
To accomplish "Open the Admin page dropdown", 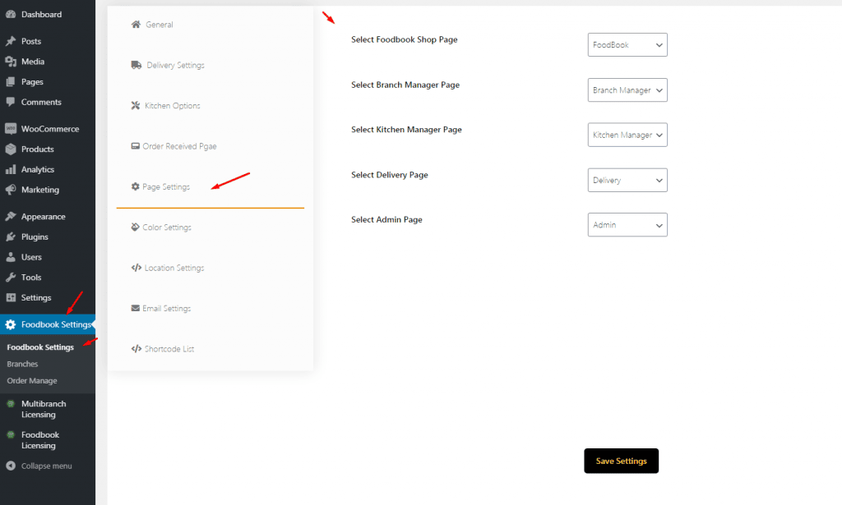I will [x=627, y=225].
